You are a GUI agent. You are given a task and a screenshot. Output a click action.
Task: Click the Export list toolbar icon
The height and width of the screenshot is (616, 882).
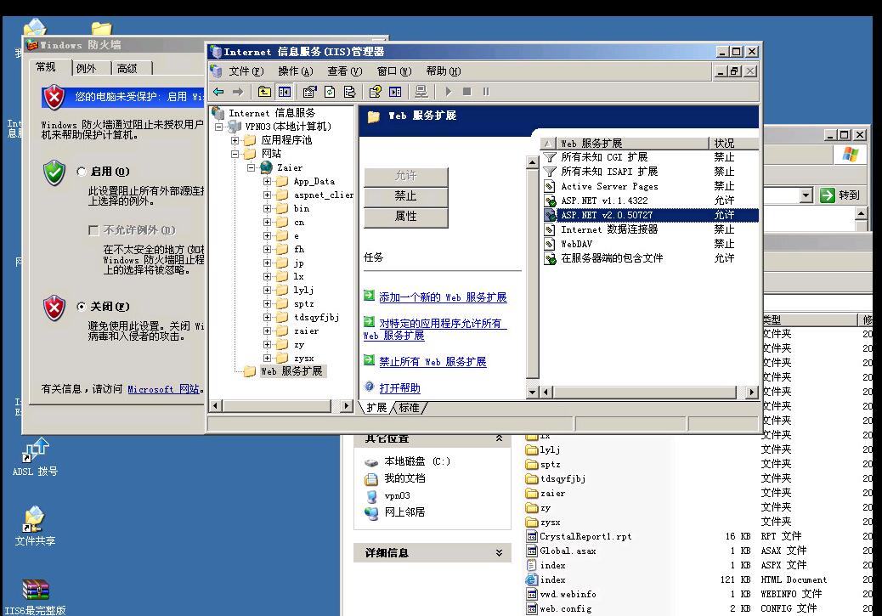349,92
